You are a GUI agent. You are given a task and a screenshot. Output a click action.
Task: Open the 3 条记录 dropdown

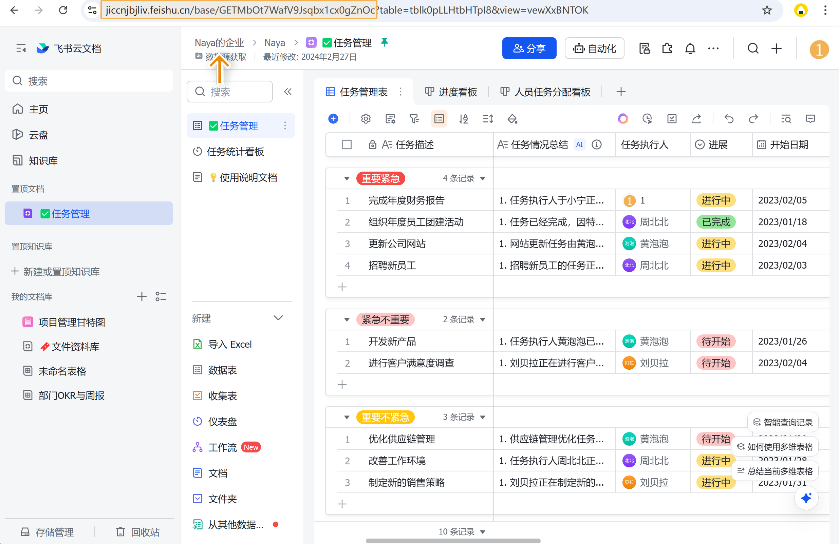point(464,417)
